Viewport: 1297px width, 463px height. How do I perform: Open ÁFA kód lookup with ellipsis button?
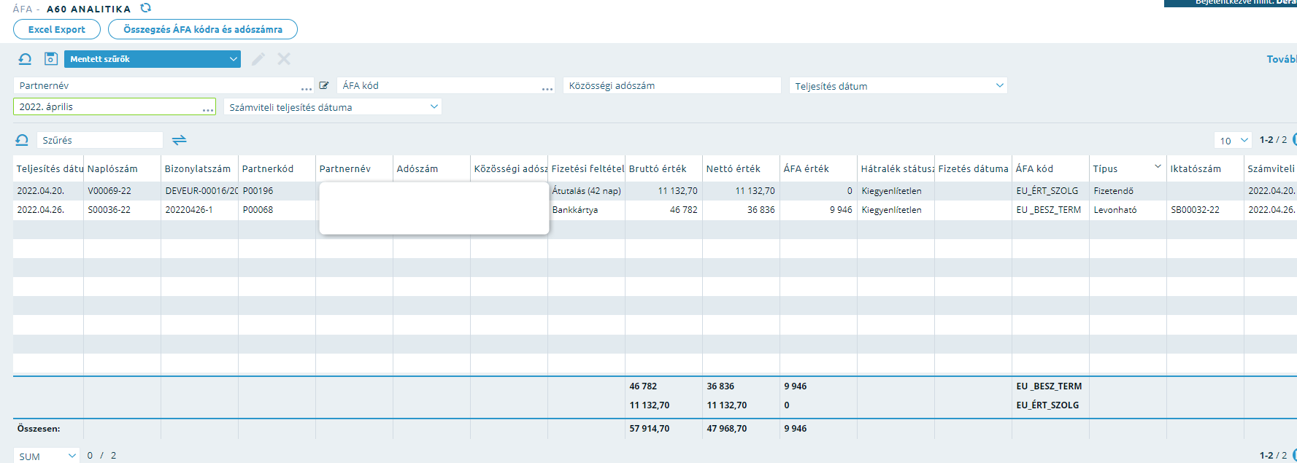(x=547, y=88)
